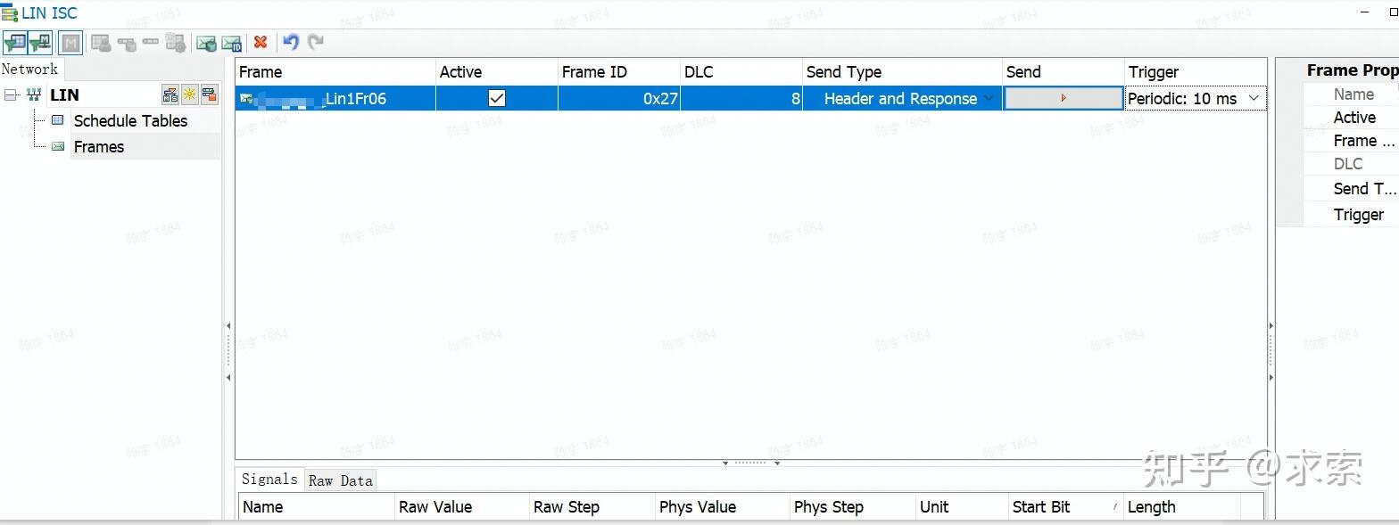The image size is (1399, 525).
Task: Delete selected item with red X icon
Action: 261,42
